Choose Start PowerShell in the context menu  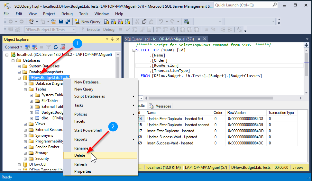click(x=100, y=130)
